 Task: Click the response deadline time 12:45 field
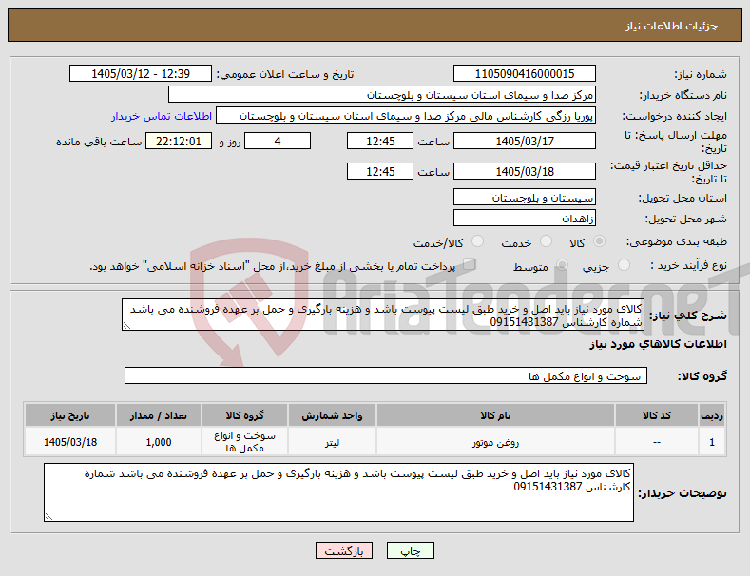pos(380,141)
